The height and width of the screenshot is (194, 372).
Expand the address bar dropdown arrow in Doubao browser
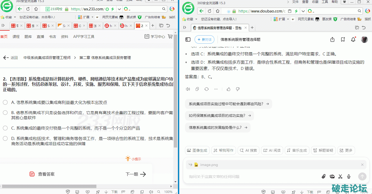tap(303, 11)
